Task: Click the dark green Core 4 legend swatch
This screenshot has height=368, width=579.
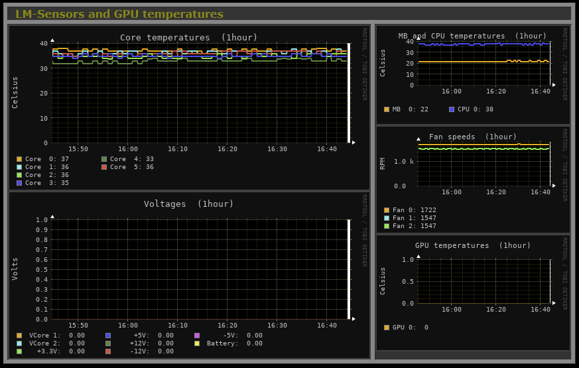Action: (104, 159)
